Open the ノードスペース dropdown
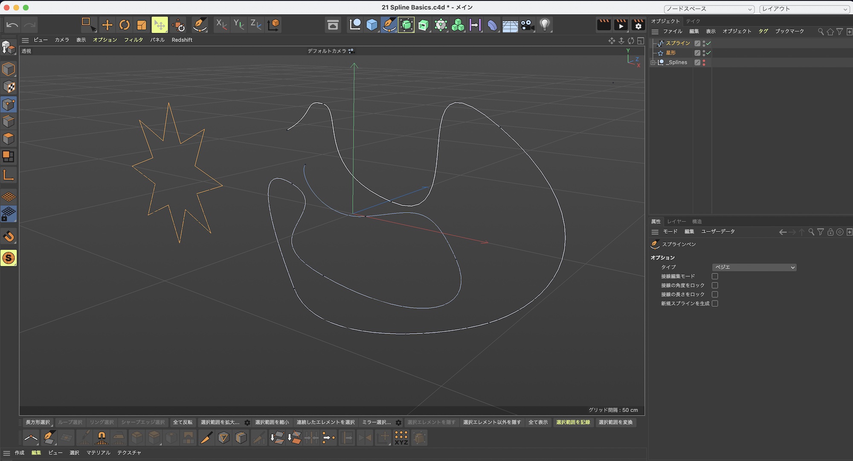The image size is (853, 461). (x=709, y=9)
